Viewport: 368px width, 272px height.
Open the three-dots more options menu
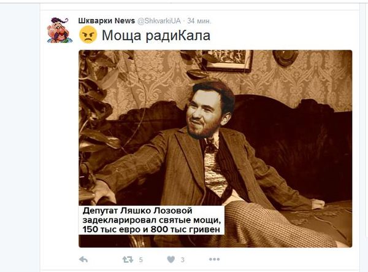[x=215, y=259]
